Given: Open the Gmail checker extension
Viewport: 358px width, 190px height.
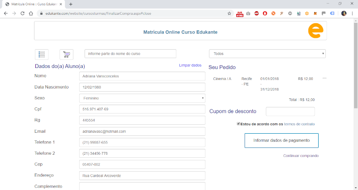Looking at the screenshot, I should pyautogui.click(x=240, y=14).
